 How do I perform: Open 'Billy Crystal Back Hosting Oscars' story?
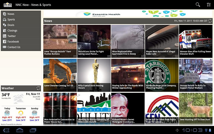[94, 75]
